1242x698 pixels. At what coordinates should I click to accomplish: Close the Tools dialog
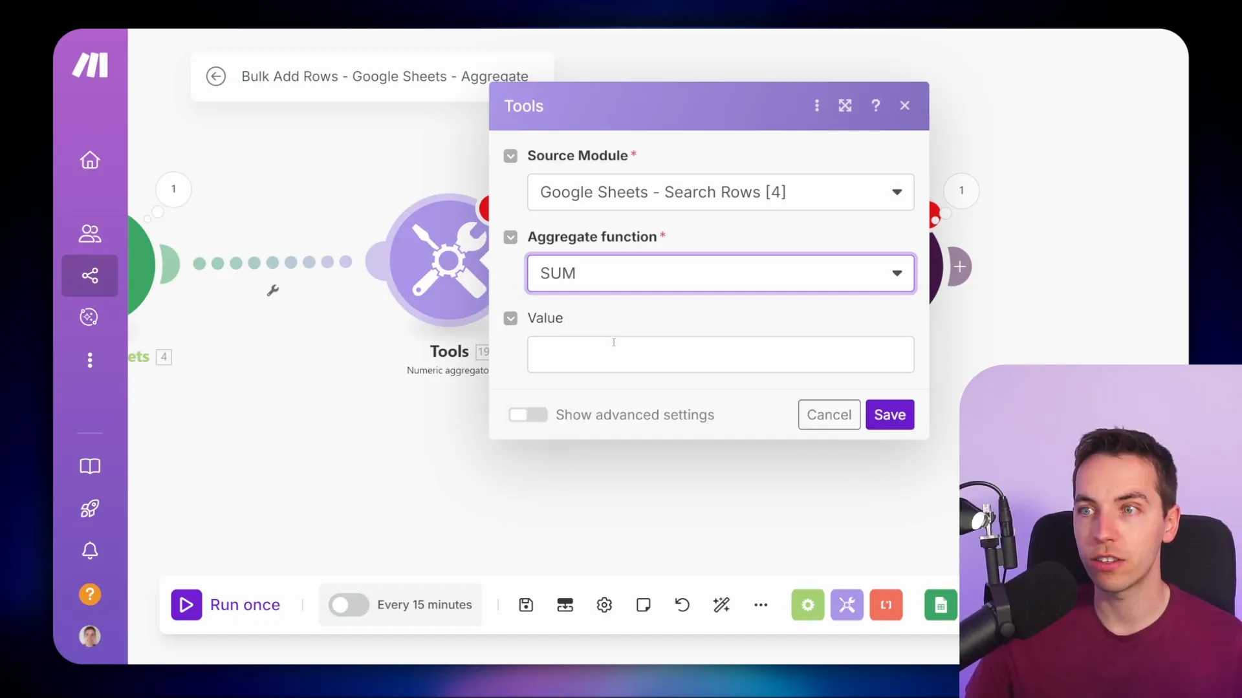[905, 105]
